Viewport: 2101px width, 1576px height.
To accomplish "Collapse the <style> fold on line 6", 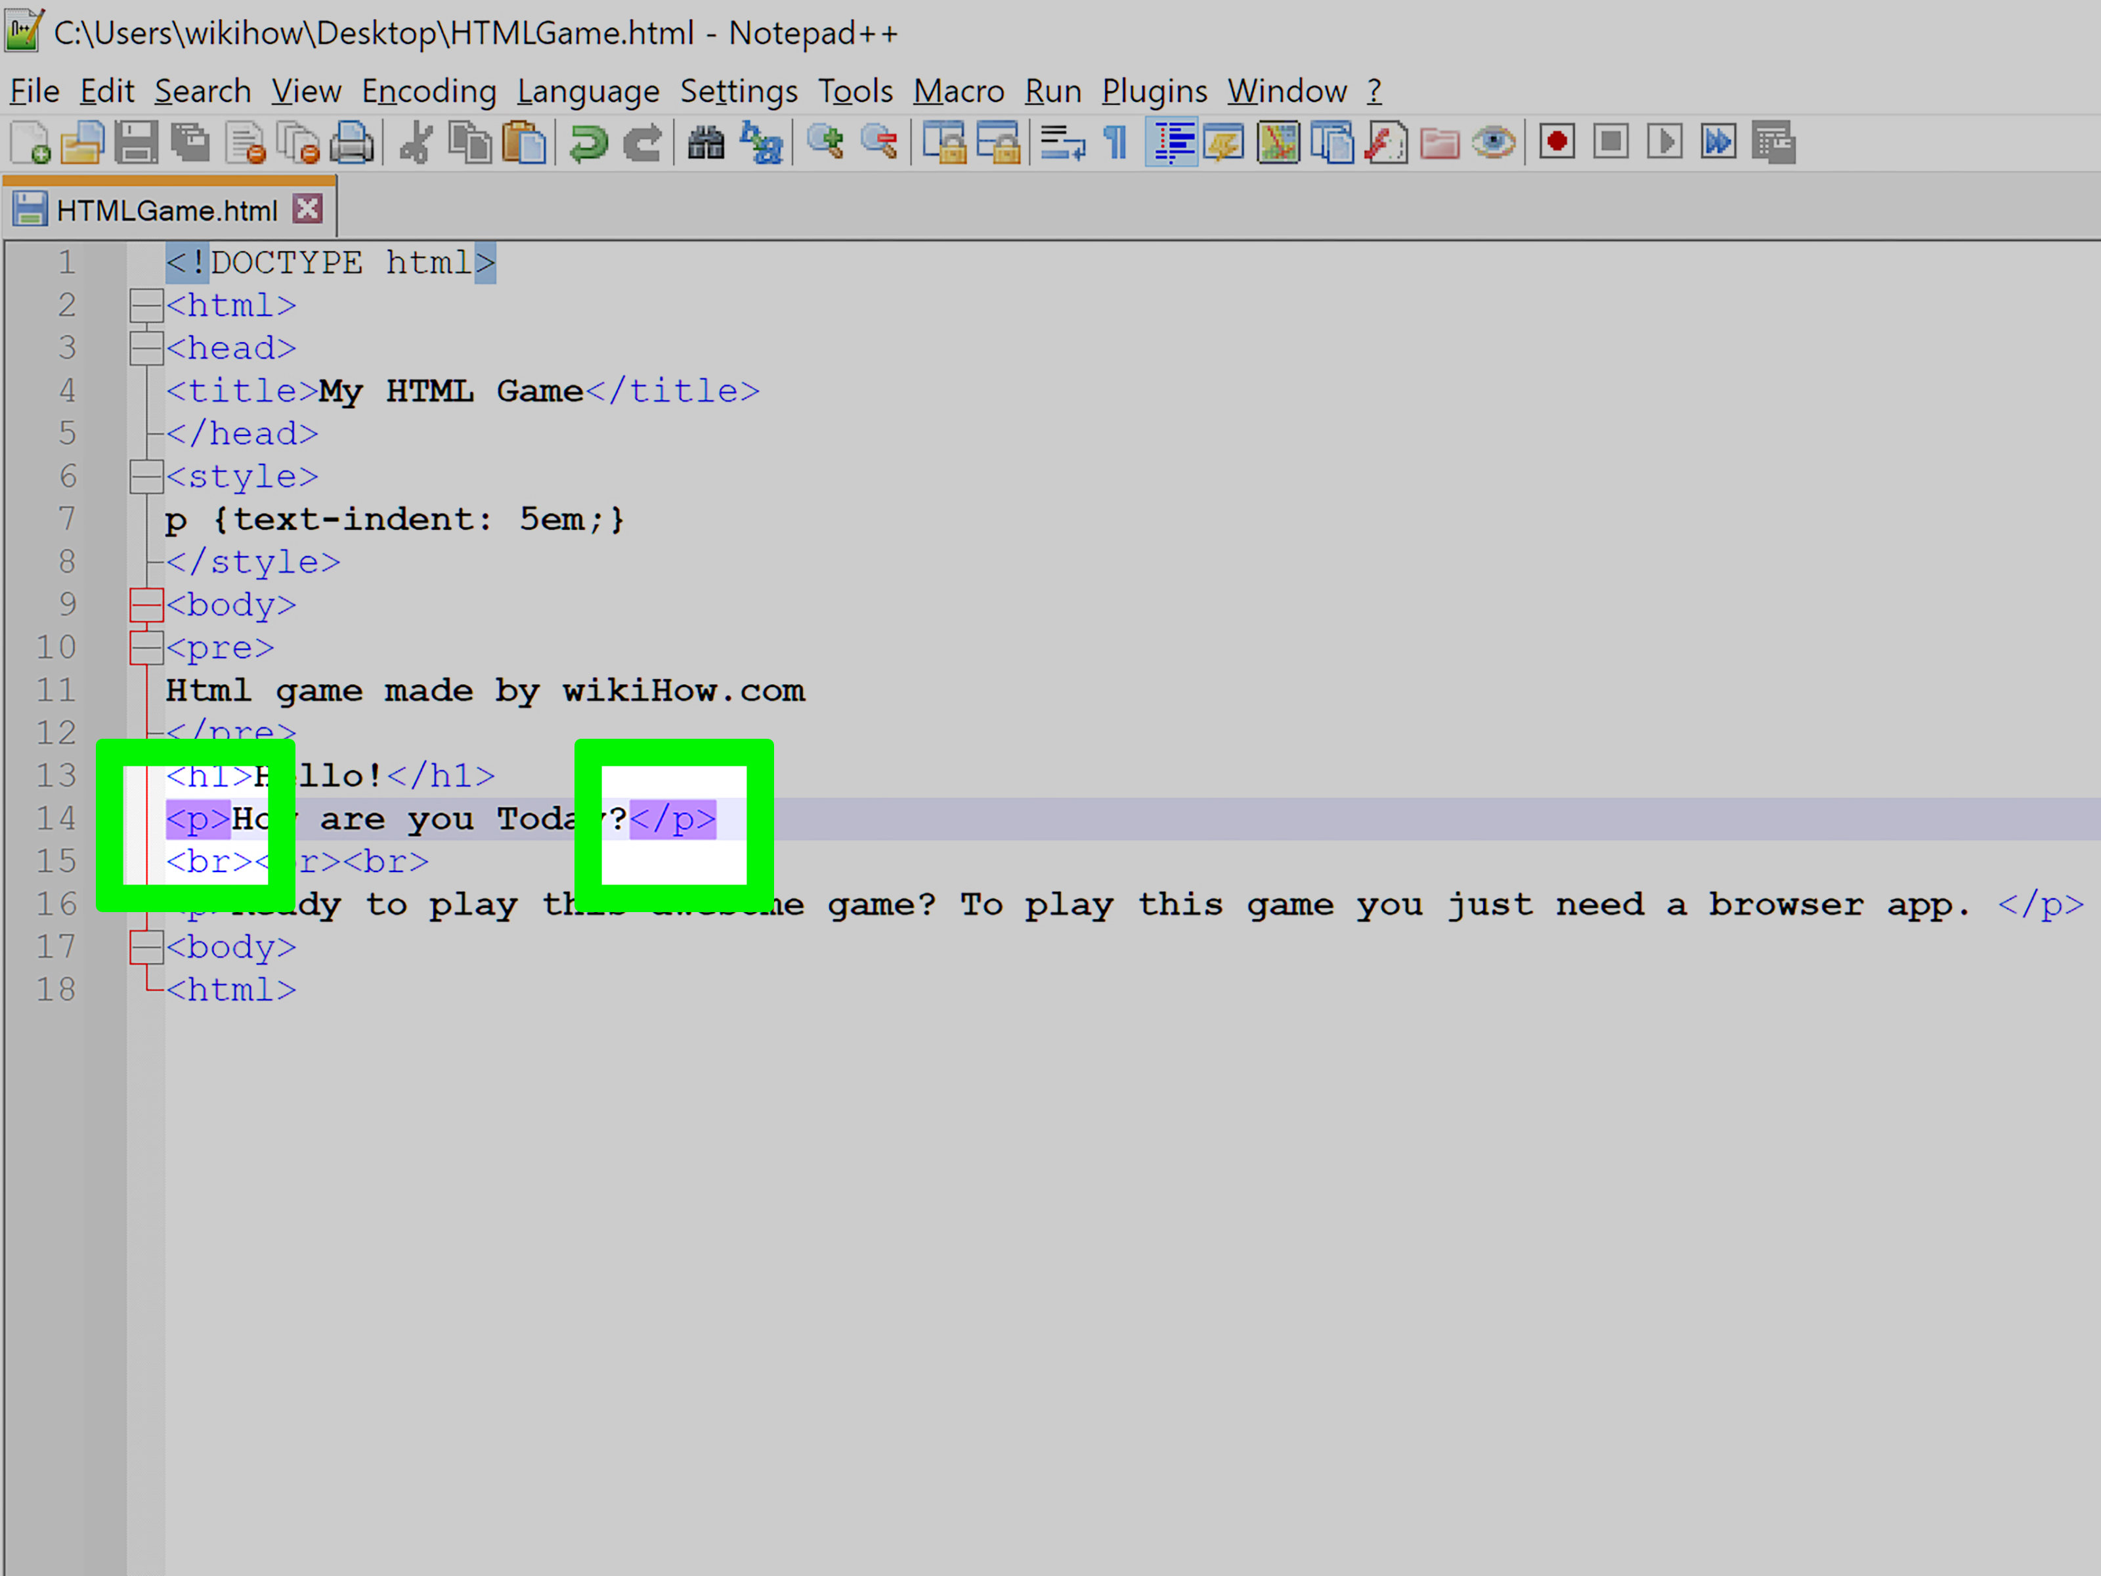I will (146, 477).
